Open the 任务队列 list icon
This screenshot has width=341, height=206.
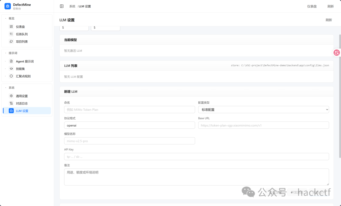11,34
